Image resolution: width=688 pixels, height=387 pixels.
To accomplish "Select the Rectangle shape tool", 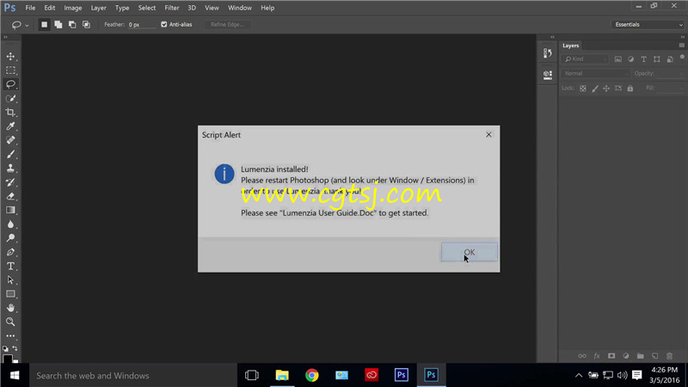I will [x=10, y=294].
